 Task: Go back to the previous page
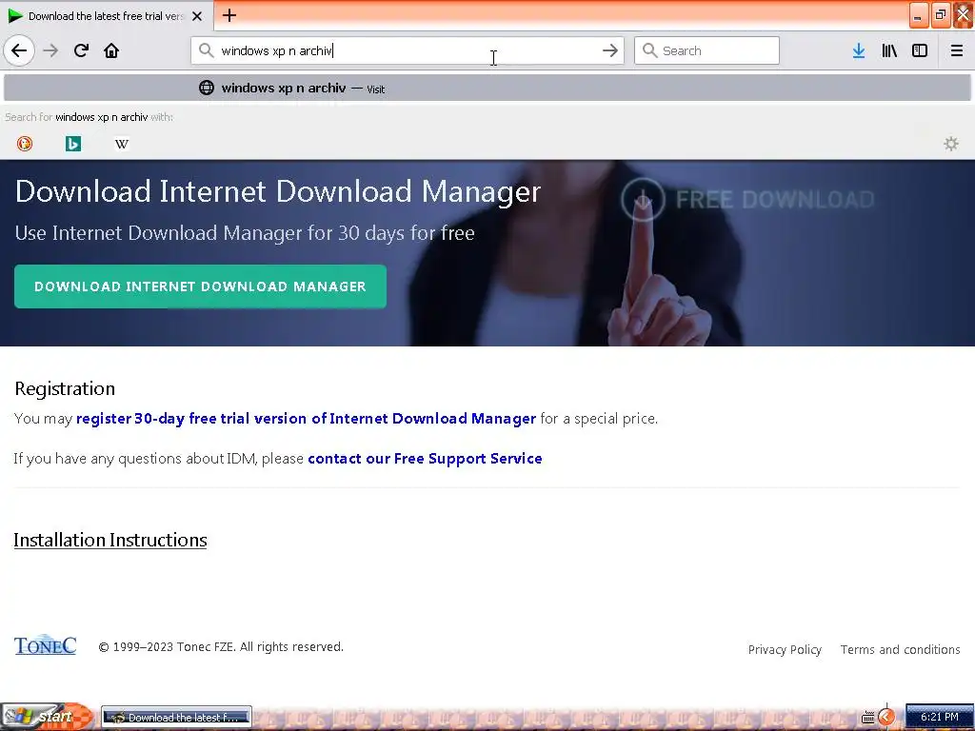(19, 50)
